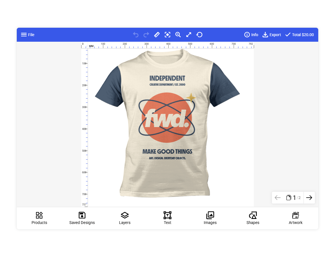Open the Artwork tab
Viewport: 335px width, 257px height.
[x=296, y=218]
